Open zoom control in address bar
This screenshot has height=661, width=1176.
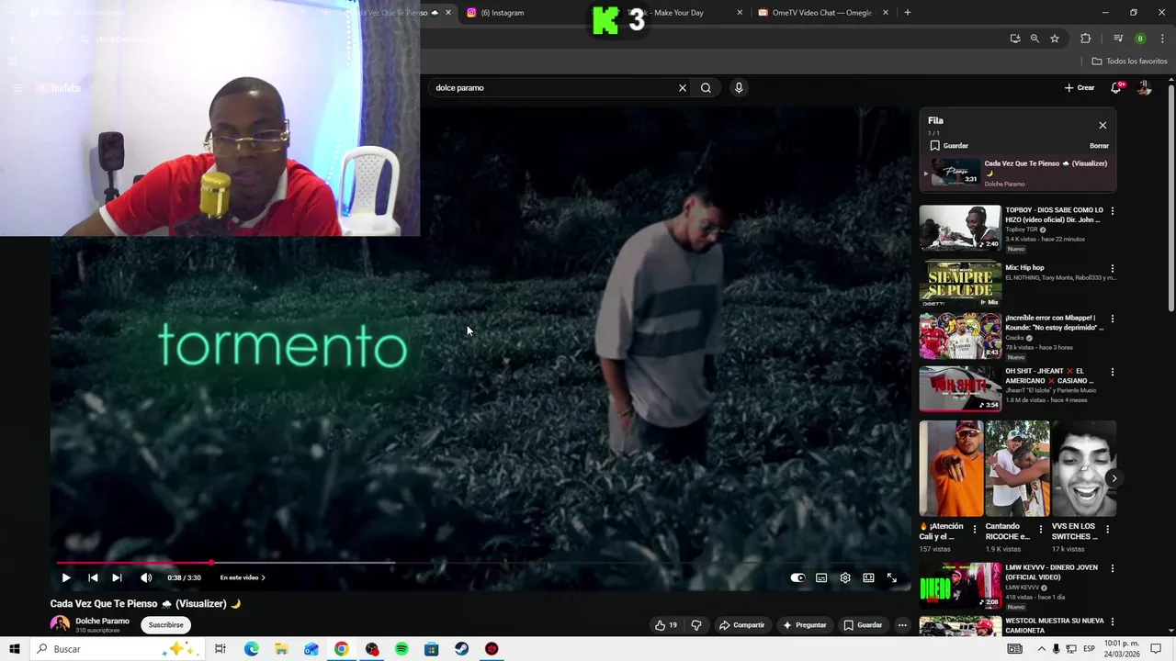(1035, 39)
